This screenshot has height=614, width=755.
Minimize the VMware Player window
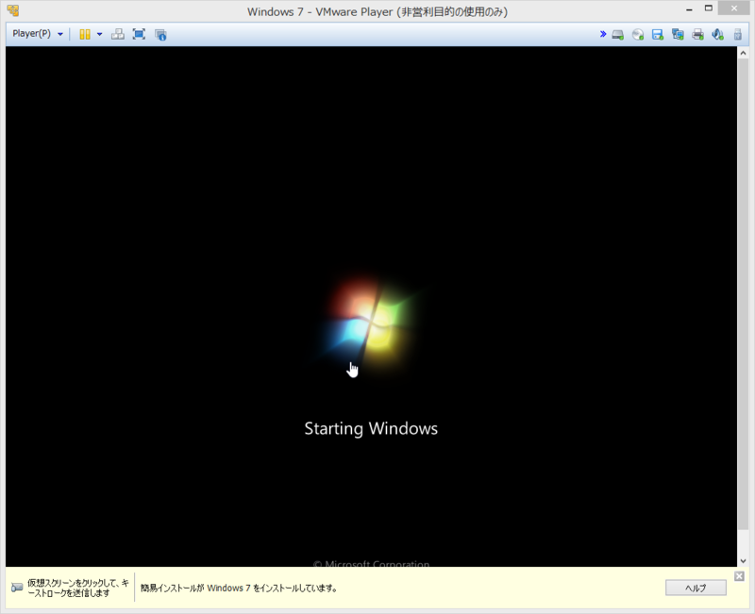click(689, 9)
